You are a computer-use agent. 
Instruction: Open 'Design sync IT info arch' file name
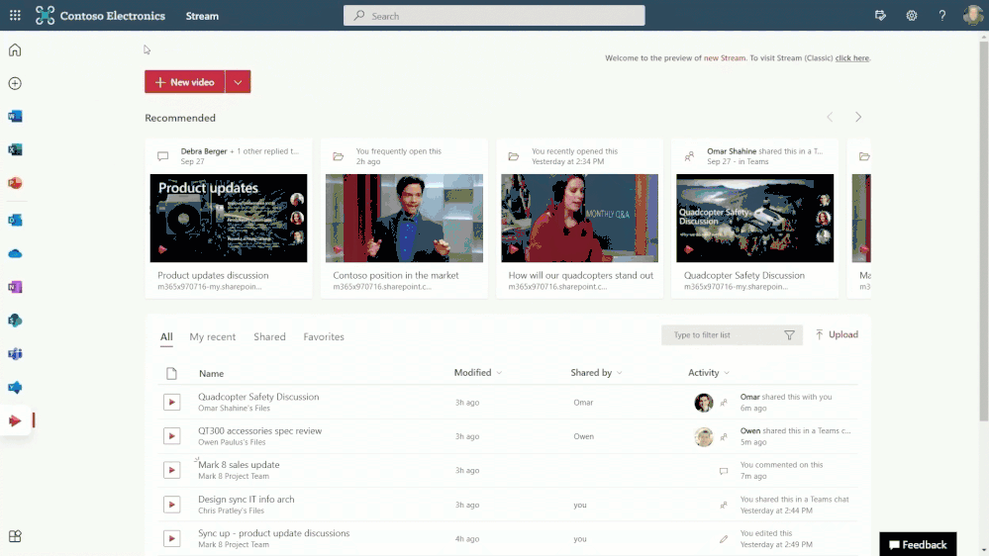[x=246, y=500]
